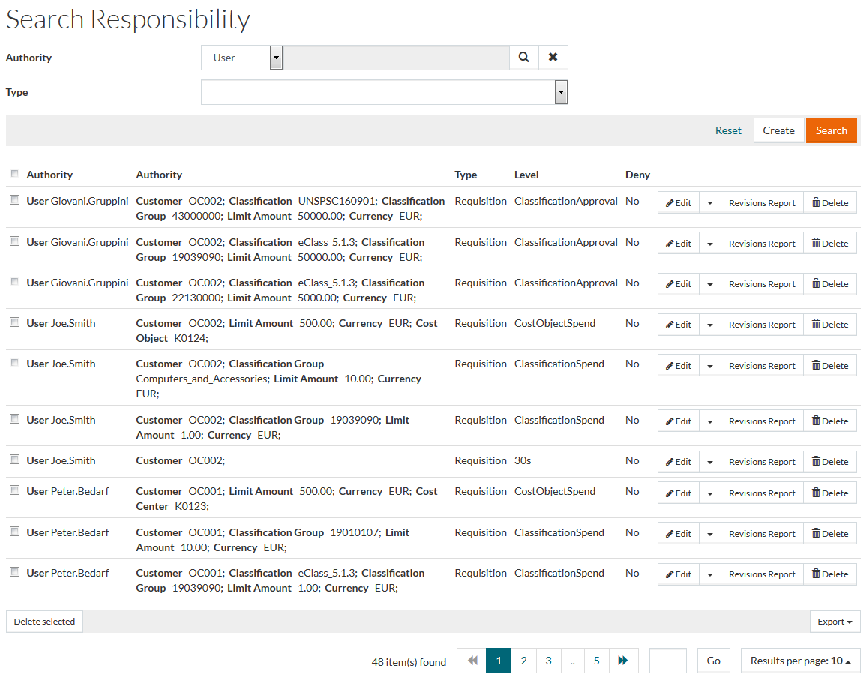Image resolution: width=866 pixels, height=677 pixels.
Task: Select checkbox for Peter.Bedarf CostObjectSpend row
Action: [14, 490]
